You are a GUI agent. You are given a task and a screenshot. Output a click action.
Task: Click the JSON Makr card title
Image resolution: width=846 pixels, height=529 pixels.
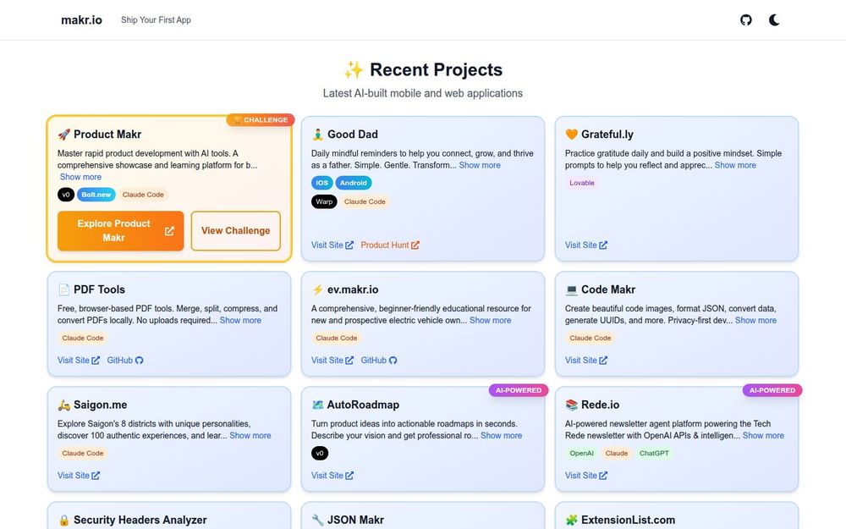(355, 521)
